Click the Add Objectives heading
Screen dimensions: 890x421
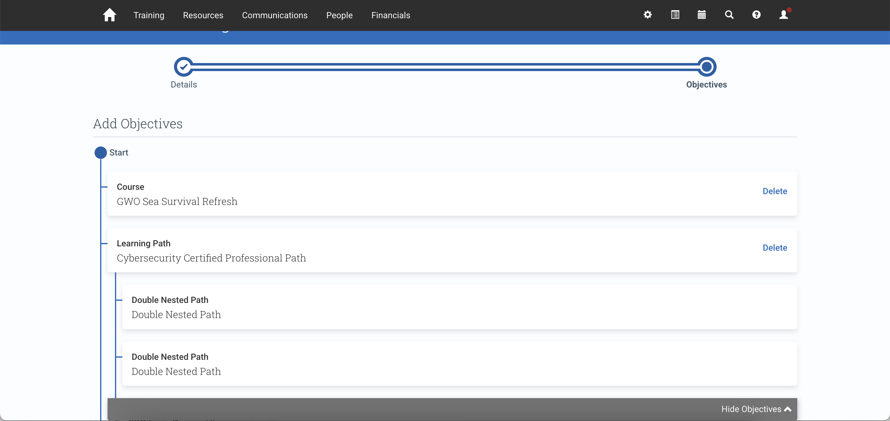pyautogui.click(x=138, y=124)
